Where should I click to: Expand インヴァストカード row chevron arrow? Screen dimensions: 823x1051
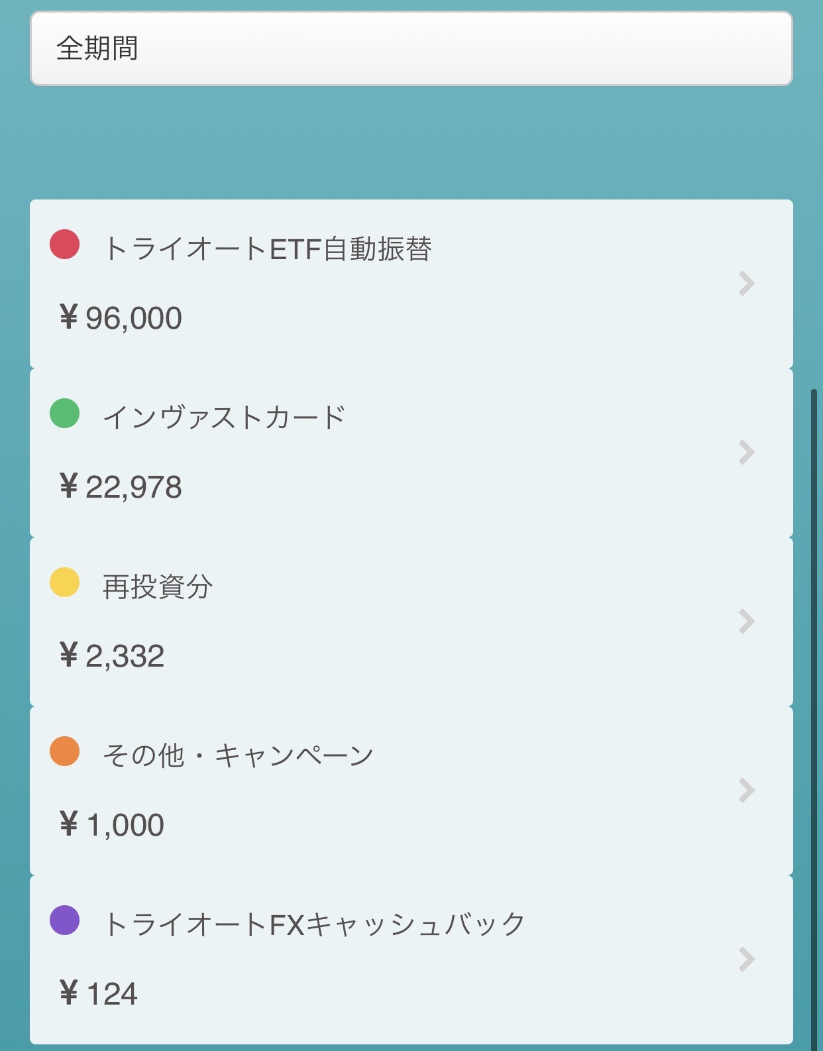pyautogui.click(x=747, y=453)
